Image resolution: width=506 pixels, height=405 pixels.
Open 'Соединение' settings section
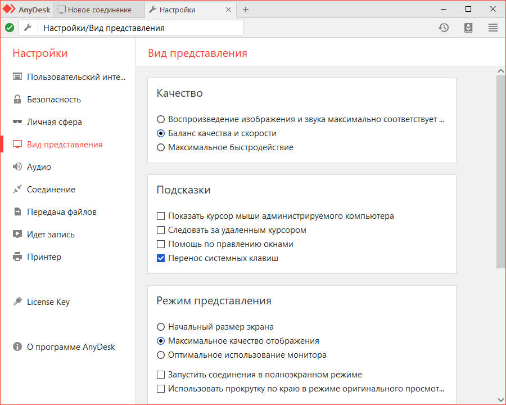pyautogui.click(x=51, y=190)
